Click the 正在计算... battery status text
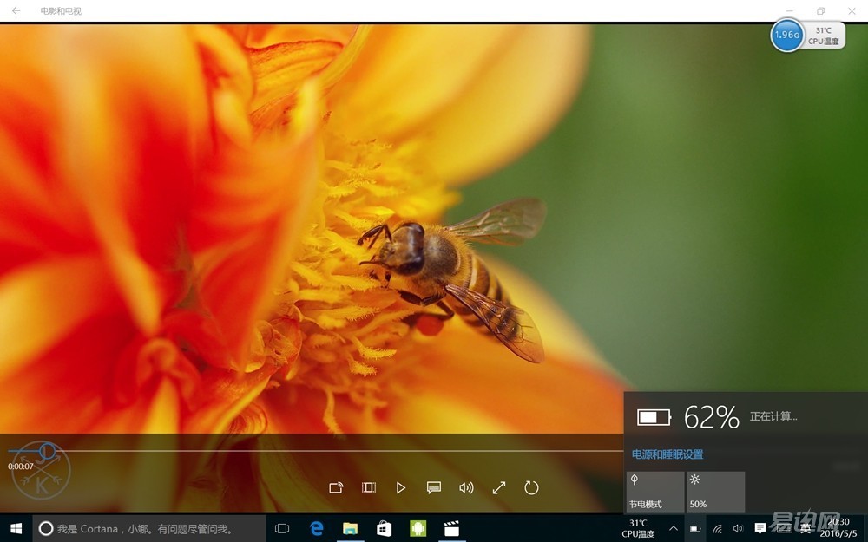Screen dimensions: 868x542 [x=773, y=416]
